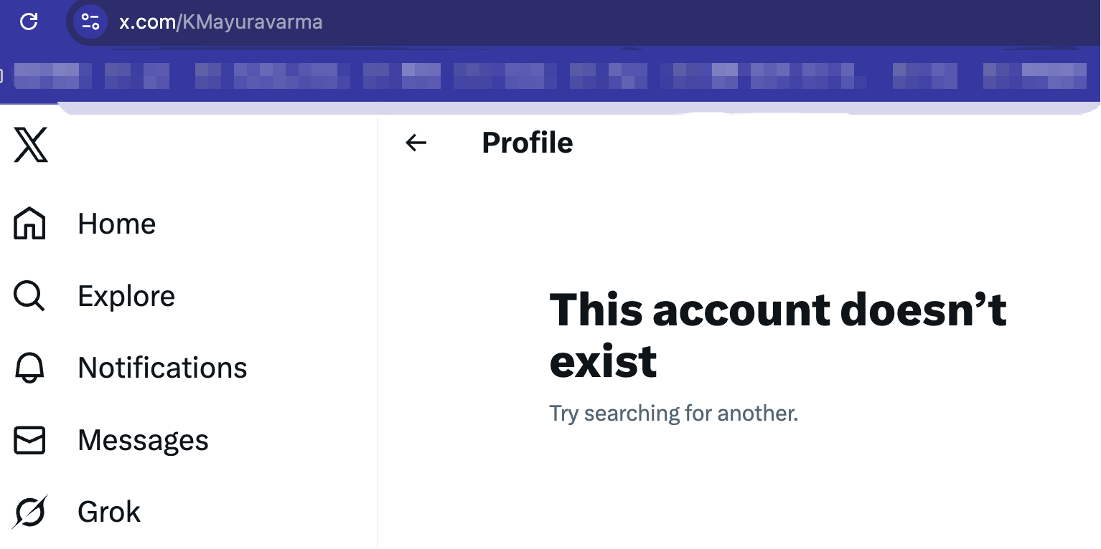
Task: Click the X logo in sidebar
Action: click(31, 145)
